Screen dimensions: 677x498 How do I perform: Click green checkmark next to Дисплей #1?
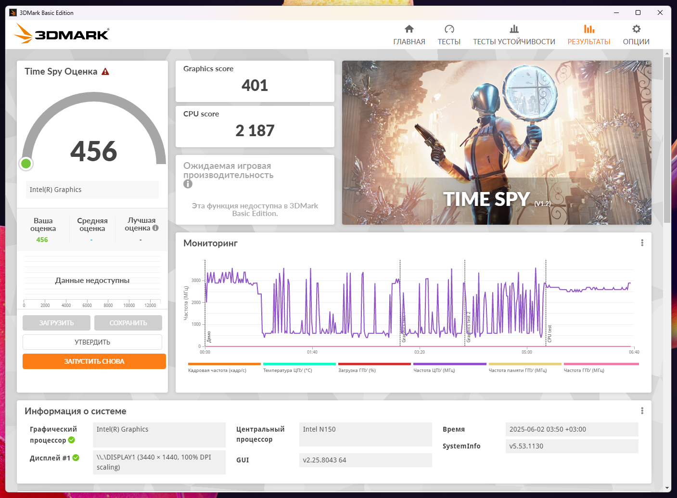click(76, 458)
